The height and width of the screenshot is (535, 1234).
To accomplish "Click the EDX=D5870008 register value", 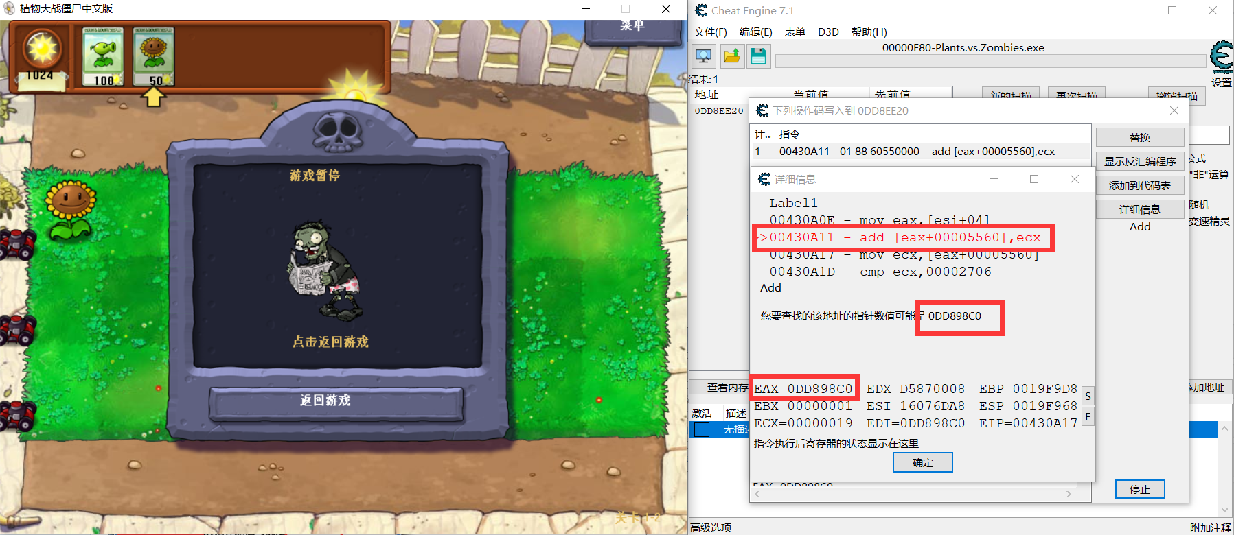I will coord(915,389).
